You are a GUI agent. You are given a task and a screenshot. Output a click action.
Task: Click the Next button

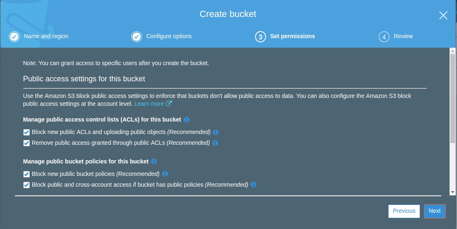point(435,211)
